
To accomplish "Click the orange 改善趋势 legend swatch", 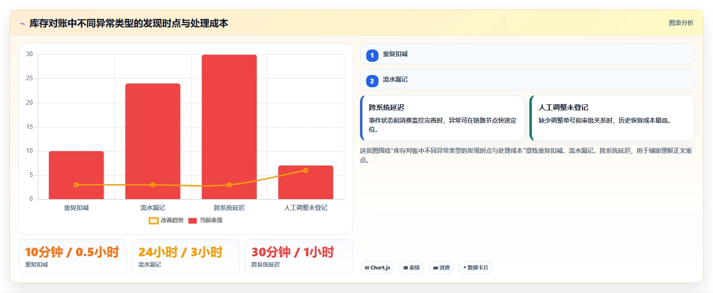I will [153, 220].
